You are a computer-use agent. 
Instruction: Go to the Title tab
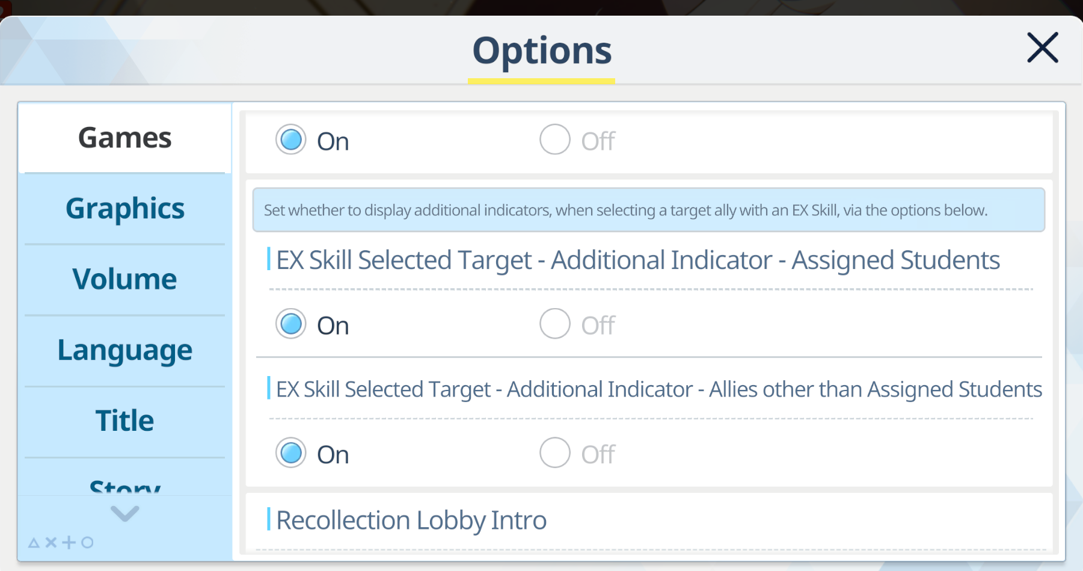(x=125, y=421)
